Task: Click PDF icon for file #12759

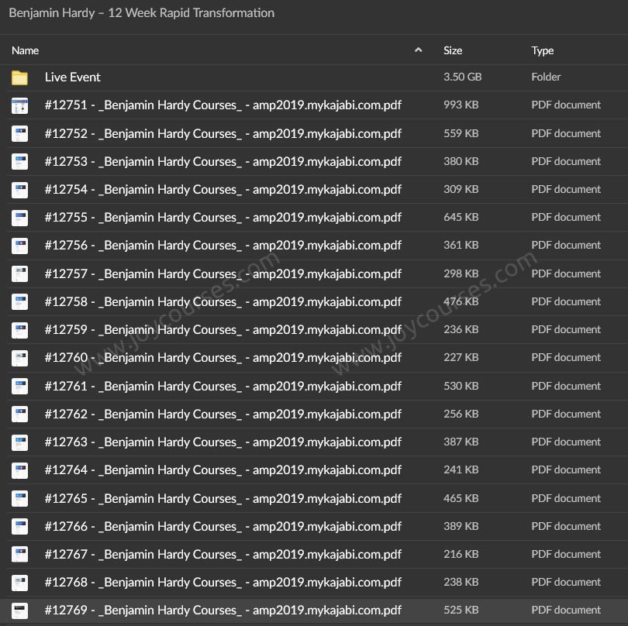Action: (19, 330)
